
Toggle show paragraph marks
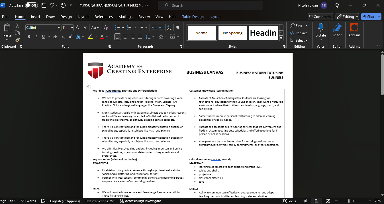click(178, 28)
